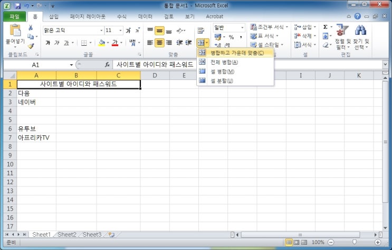The image size is (392, 250).
Task: Click the Help question mark icon
Action: point(358,16)
